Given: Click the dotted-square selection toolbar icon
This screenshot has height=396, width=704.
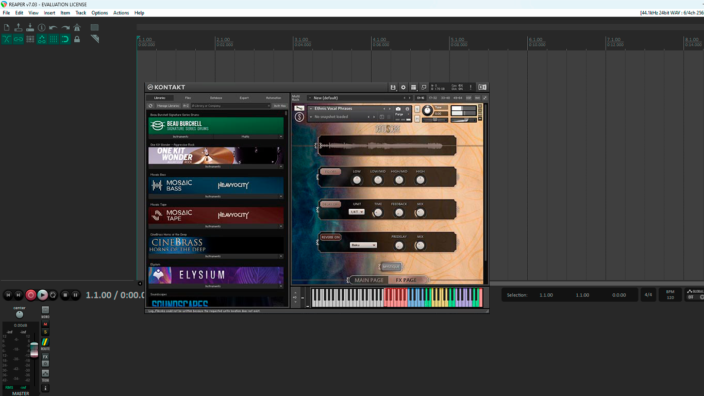Looking at the screenshot, I should click(94, 27).
